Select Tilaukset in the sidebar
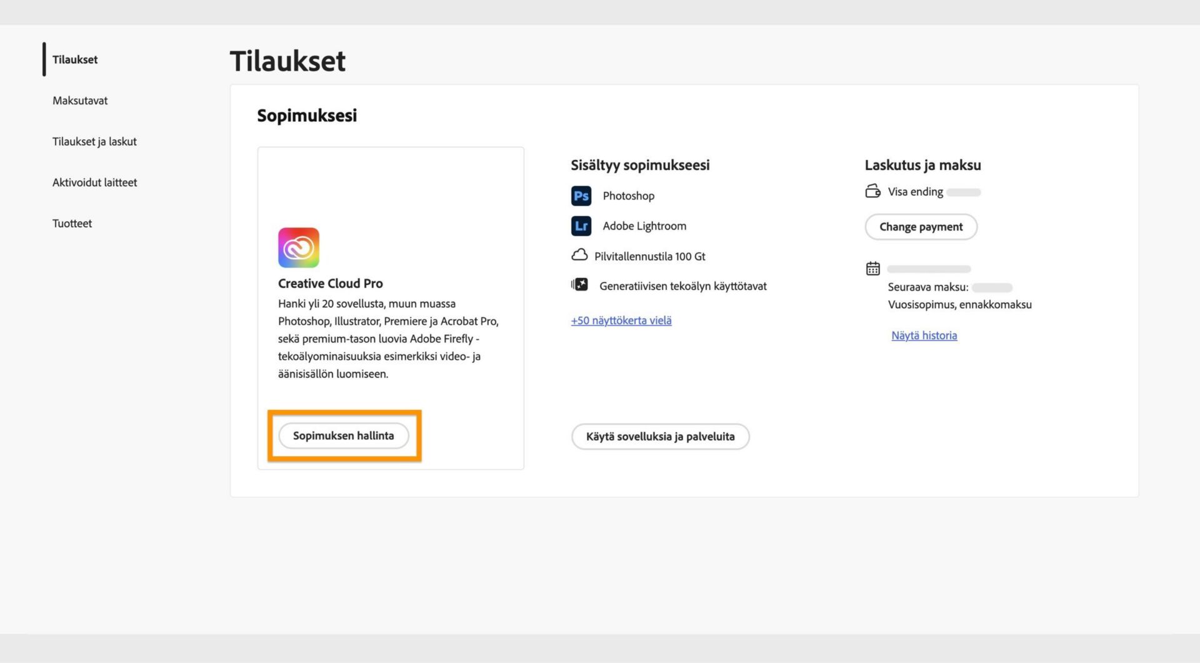Viewport: 1200px width, 663px height. click(x=74, y=59)
